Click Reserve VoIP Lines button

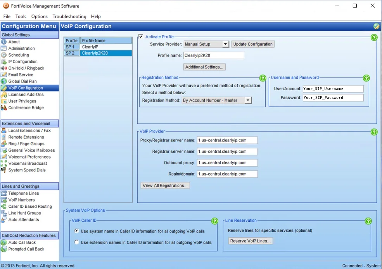click(x=251, y=241)
